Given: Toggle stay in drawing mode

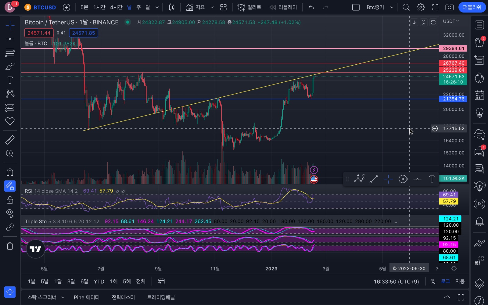Looking at the screenshot, I should tap(10, 186).
